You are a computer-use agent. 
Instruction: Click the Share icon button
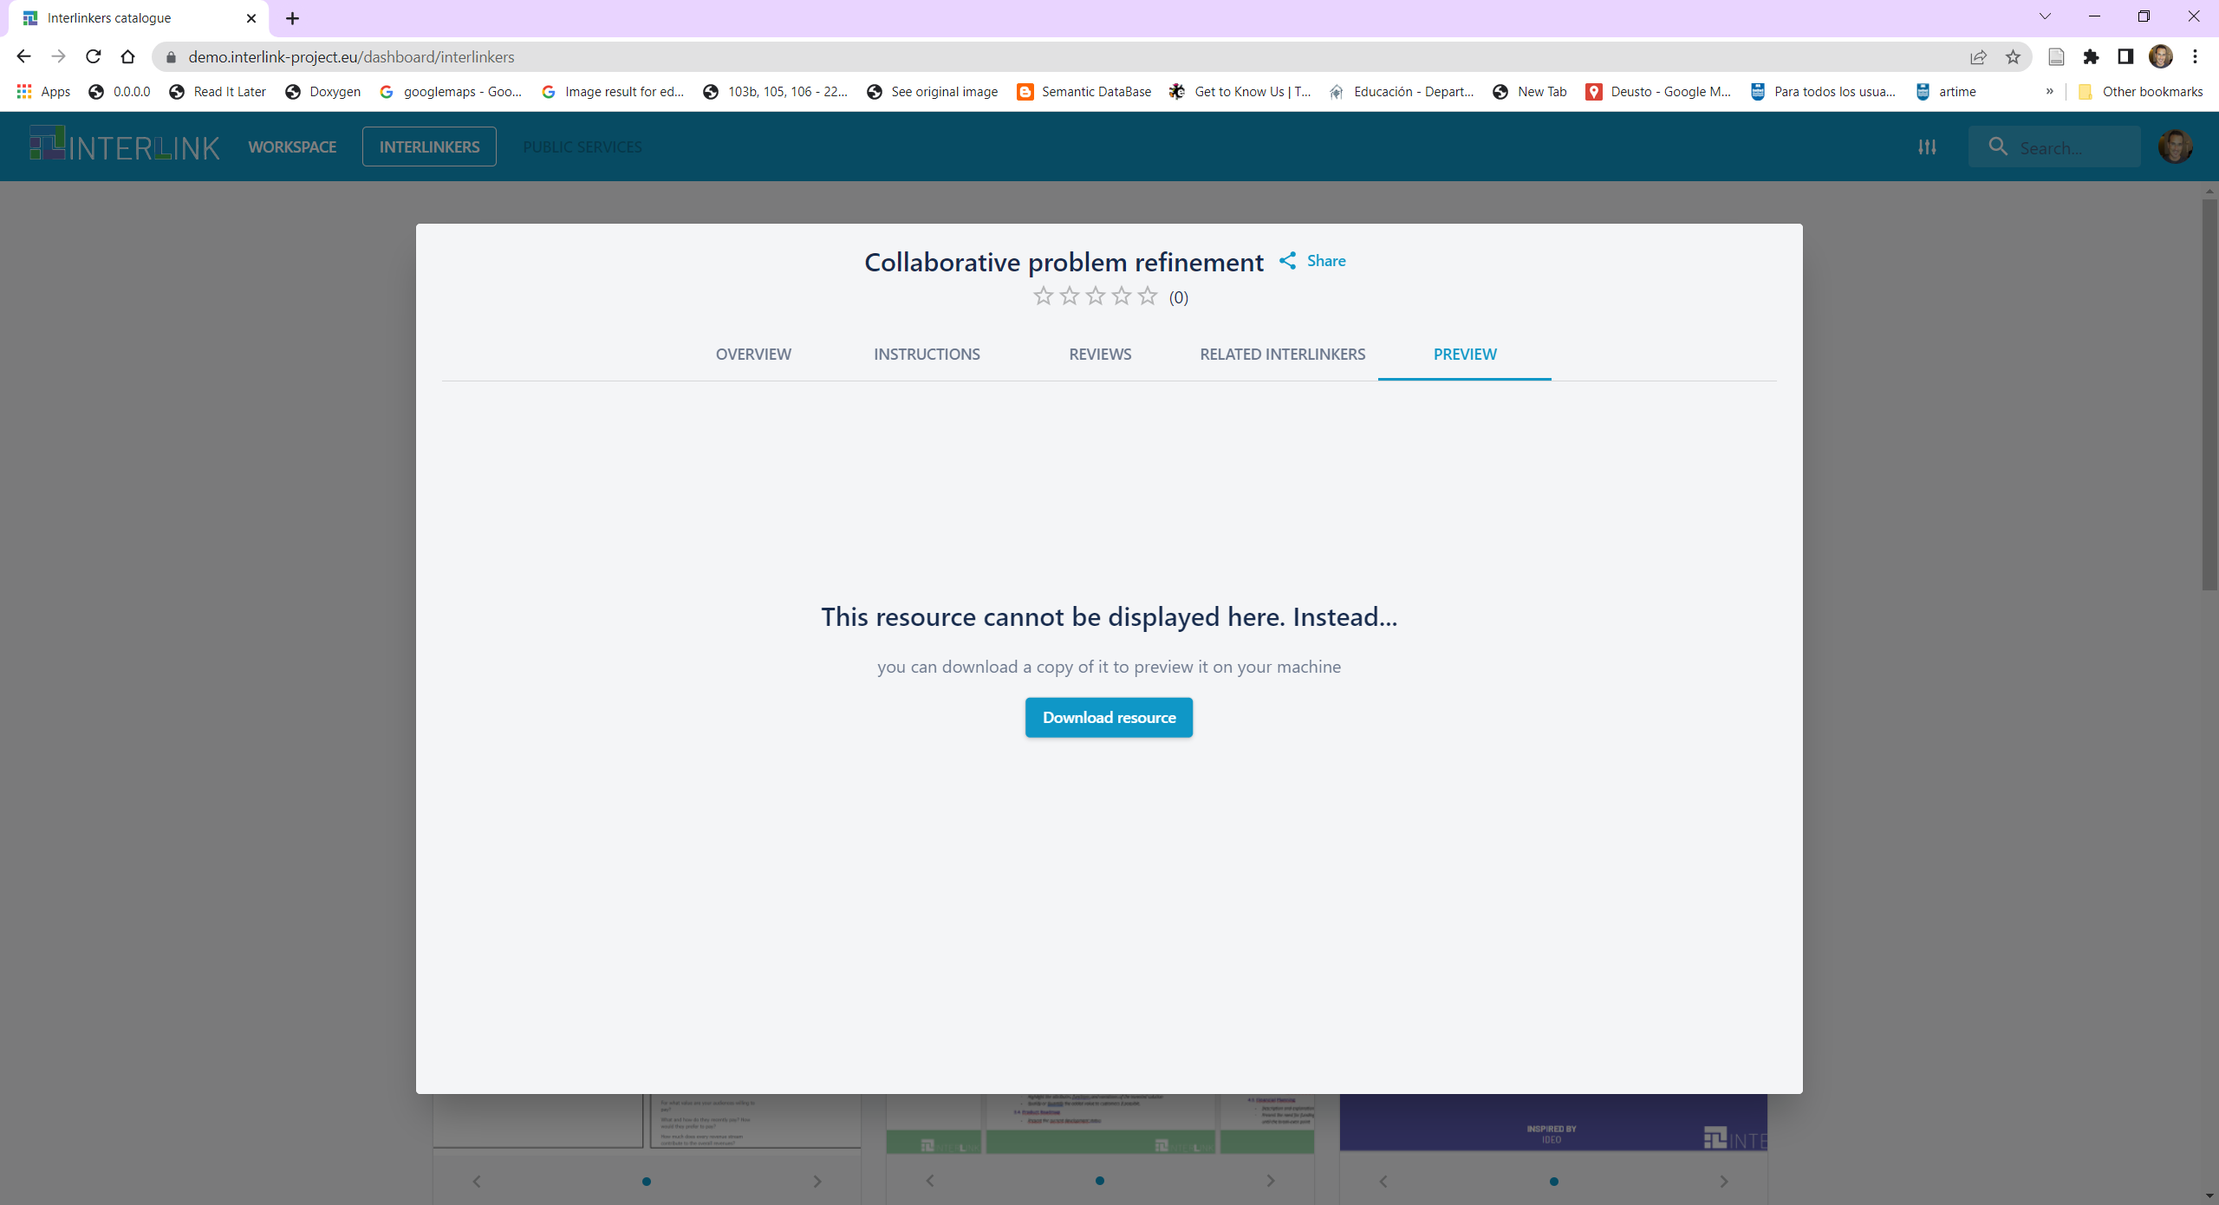click(x=1287, y=260)
